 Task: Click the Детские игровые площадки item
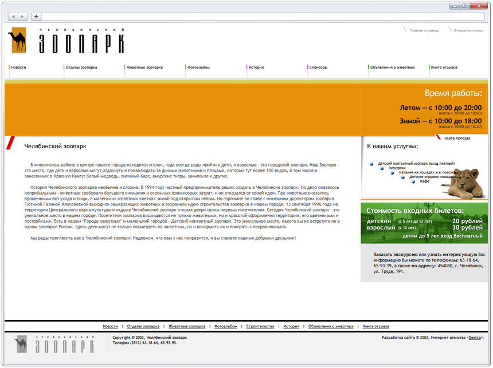(x=433, y=177)
